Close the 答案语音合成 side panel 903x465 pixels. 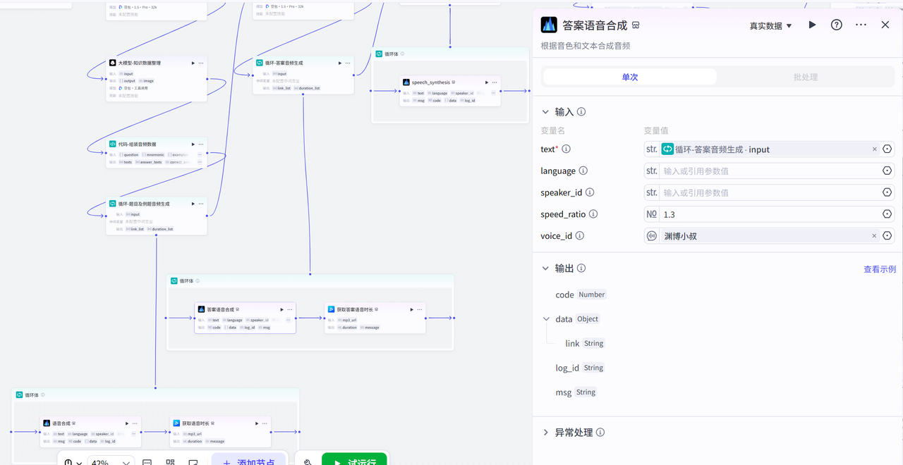coord(885,25)
